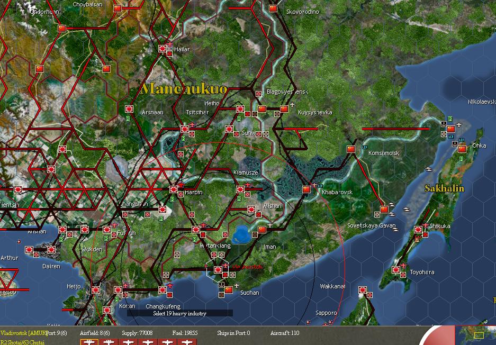Select the red flag base at Komsomolsk
Screen dimensions: 496x345
[x=351, y=149]
